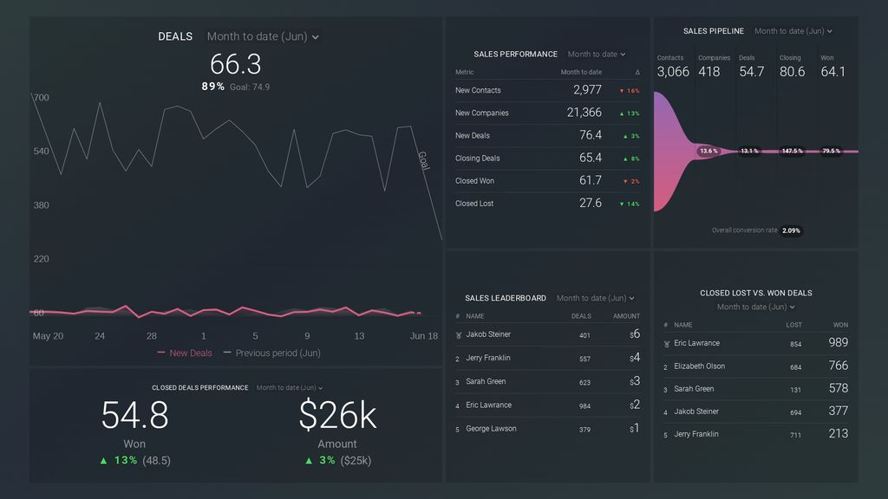Select the Closed Lost metric row
The height and width of the screenshot is (499, 888).
tap(548, 203)
